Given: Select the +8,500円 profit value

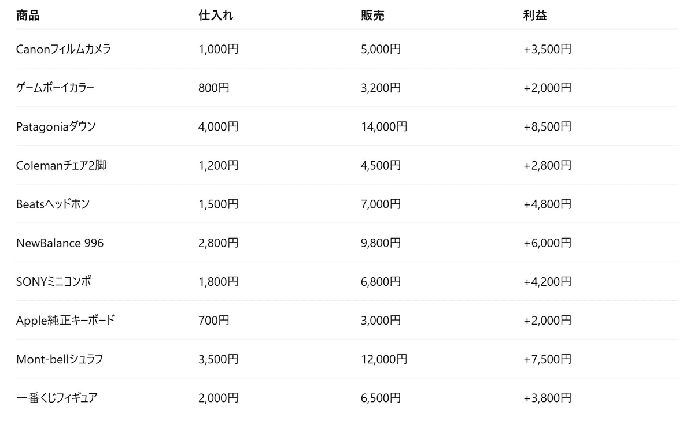Looking at the screenshot, I should point(548,126).
